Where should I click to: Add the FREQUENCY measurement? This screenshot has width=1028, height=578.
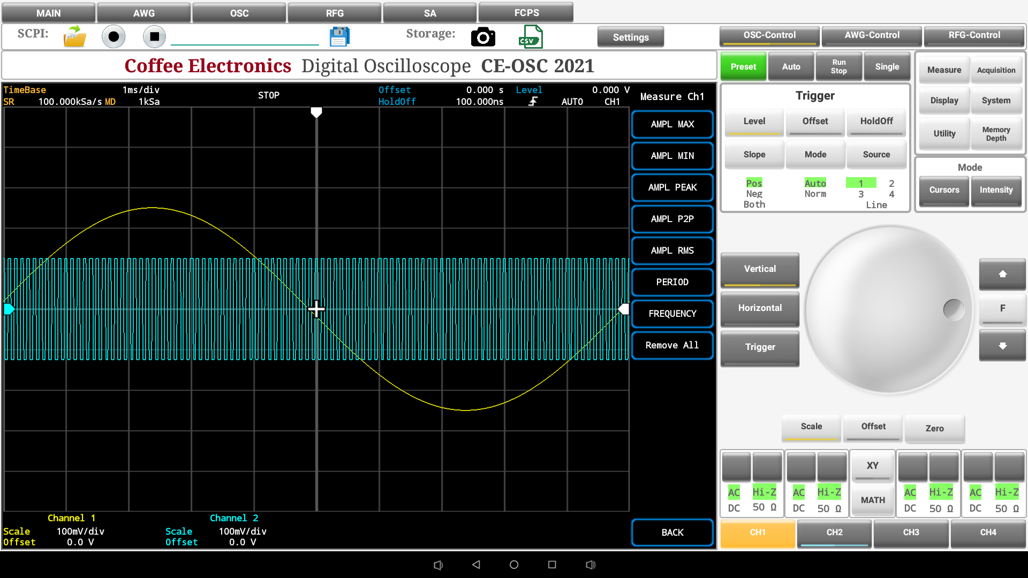click(x=672, y=314)
